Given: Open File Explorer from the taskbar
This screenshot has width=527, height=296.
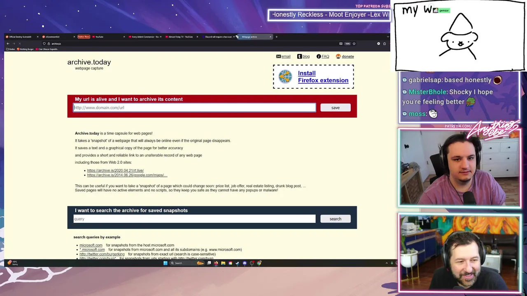Looking at the screenshot, I should tap(223, 263).
